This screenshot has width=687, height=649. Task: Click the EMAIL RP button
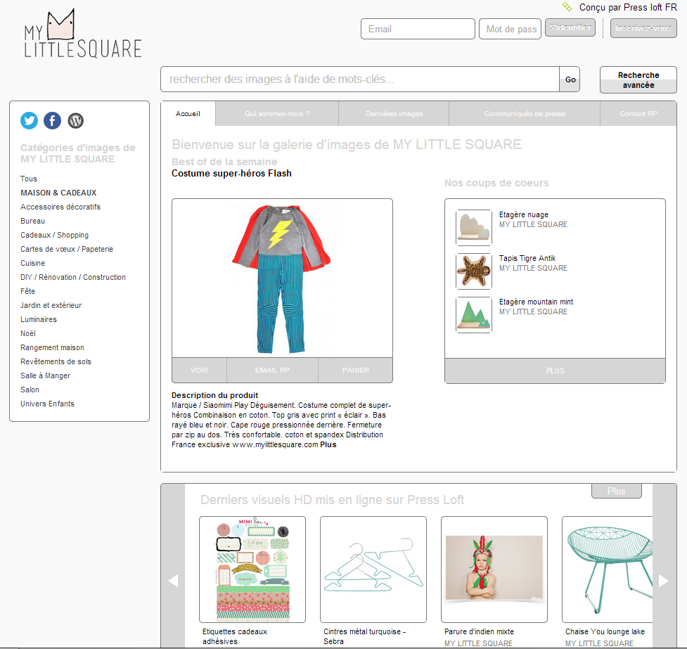pyautogui.click(x=272, y=371)
